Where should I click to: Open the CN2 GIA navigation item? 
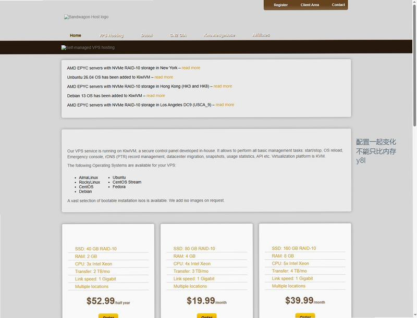(178, 35)
